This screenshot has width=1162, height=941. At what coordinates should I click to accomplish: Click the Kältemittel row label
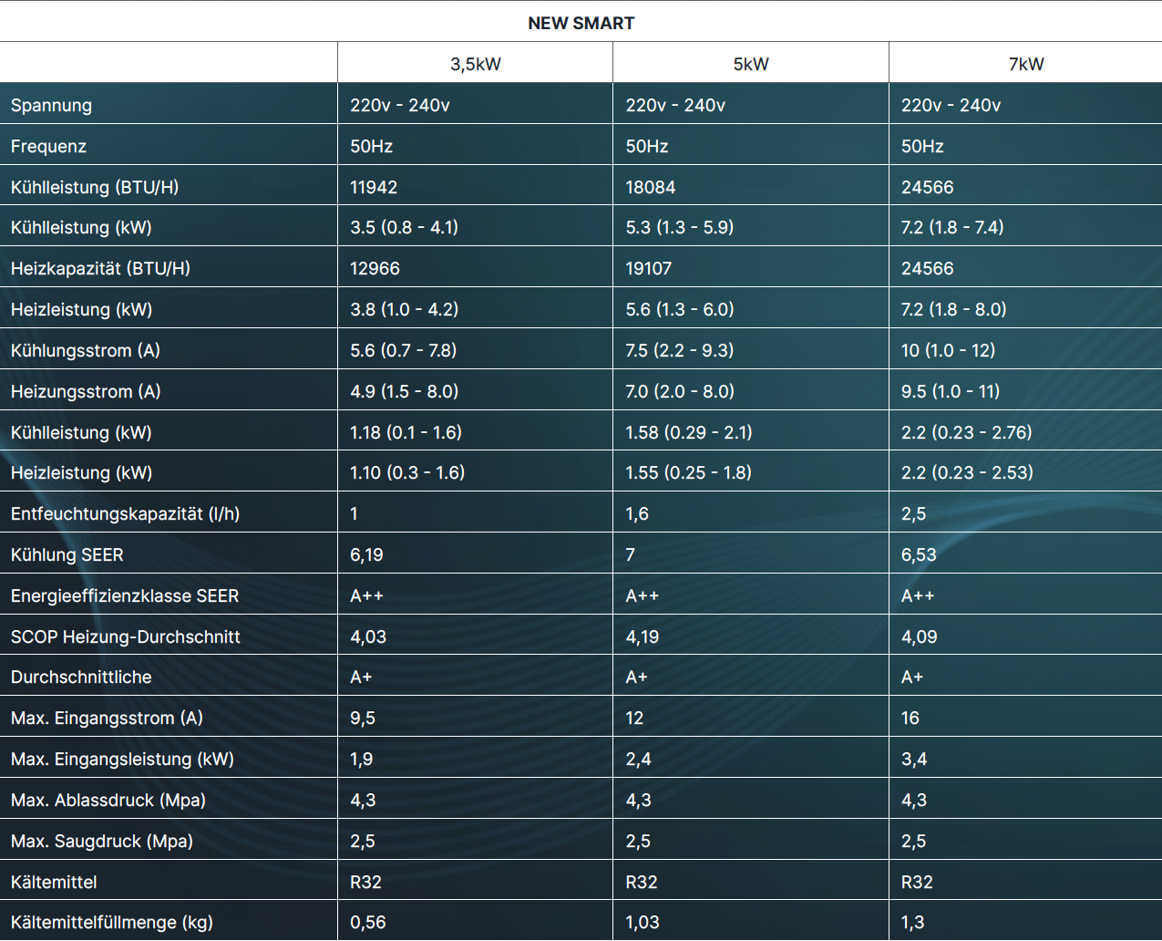[x=54, y=882]
